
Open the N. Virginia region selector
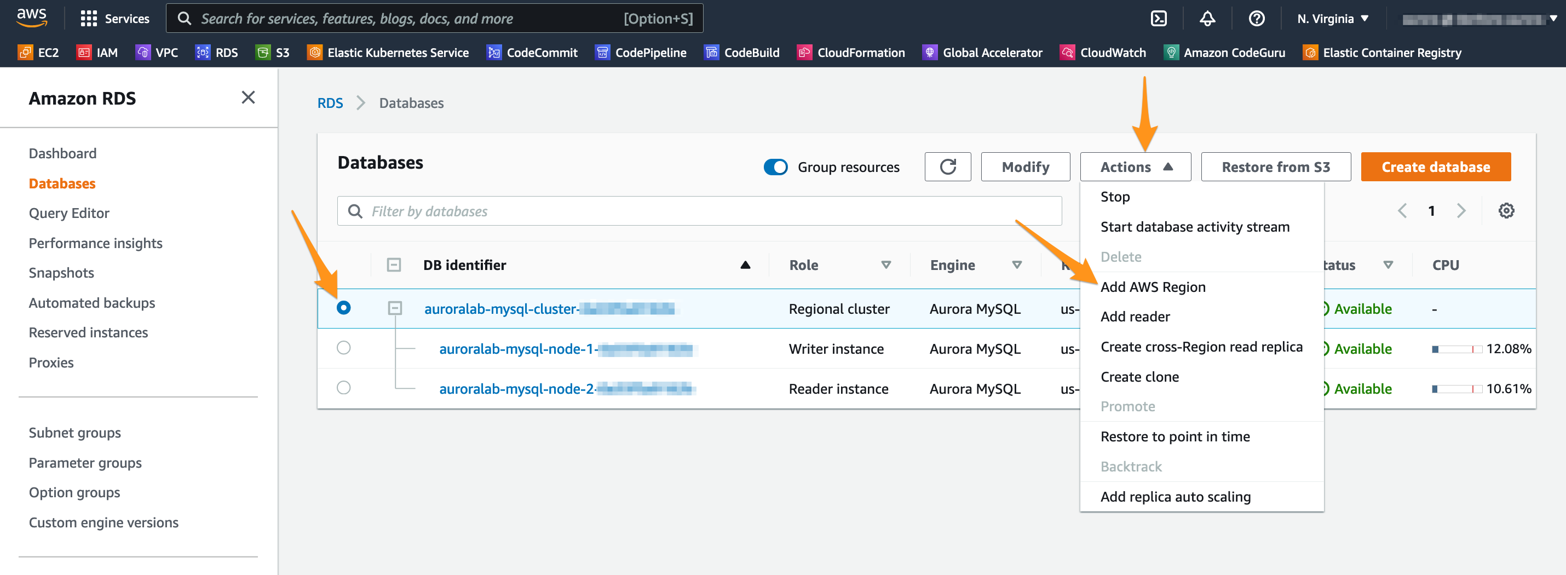coord(1333,19)
